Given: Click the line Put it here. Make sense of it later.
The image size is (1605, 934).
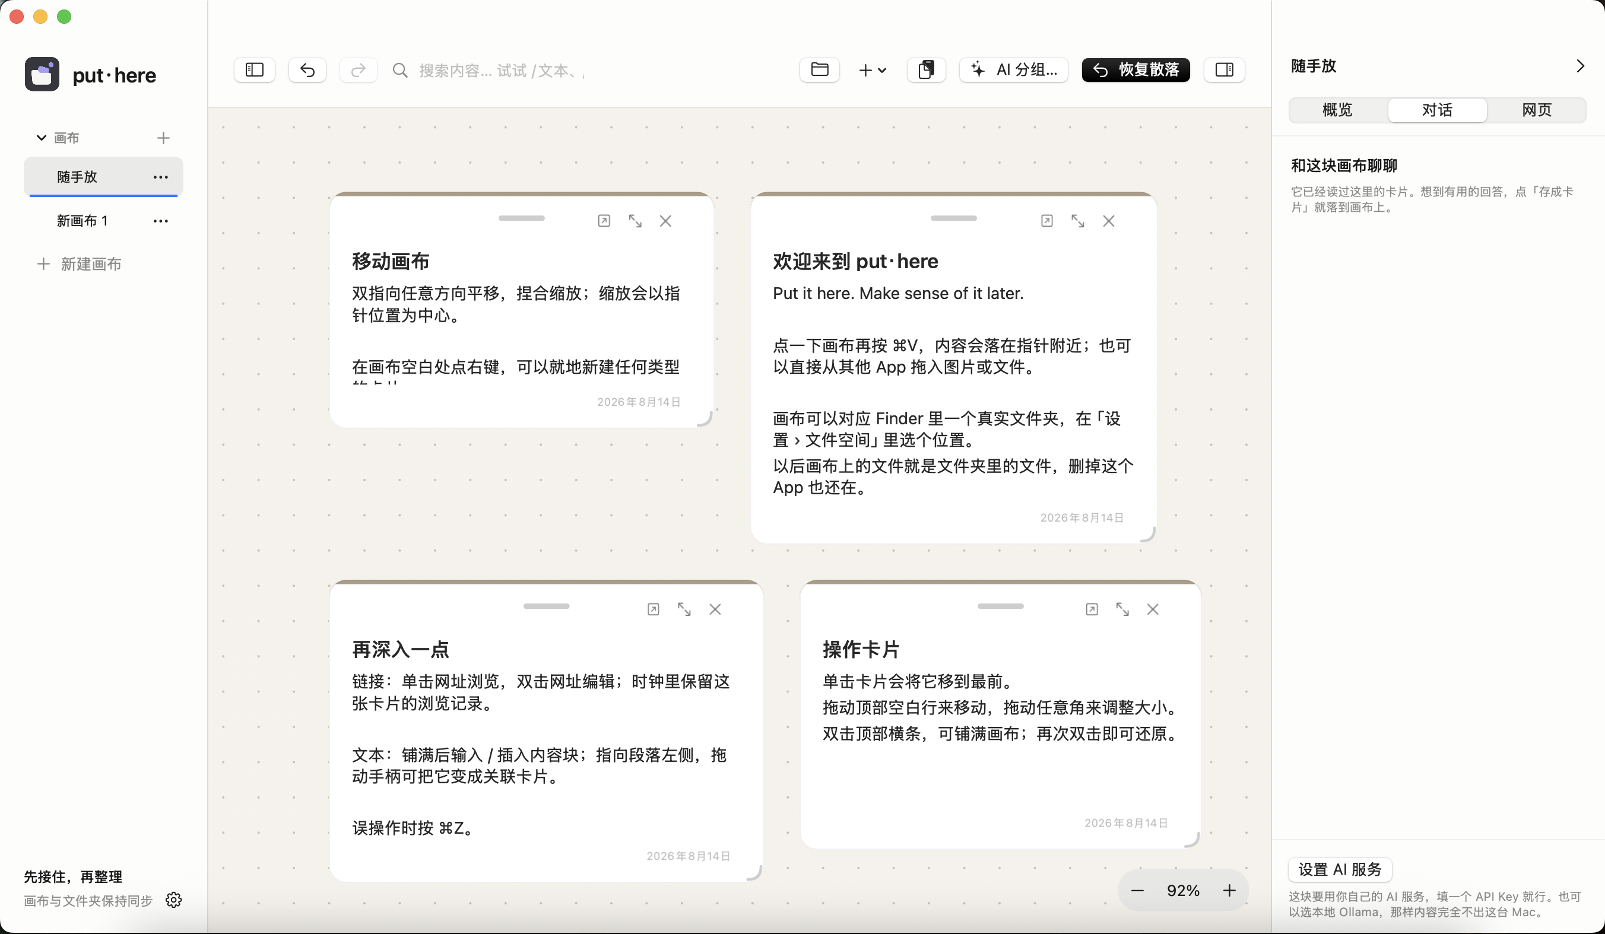Looking at the screenshot, I should click(x=898, y=294).
